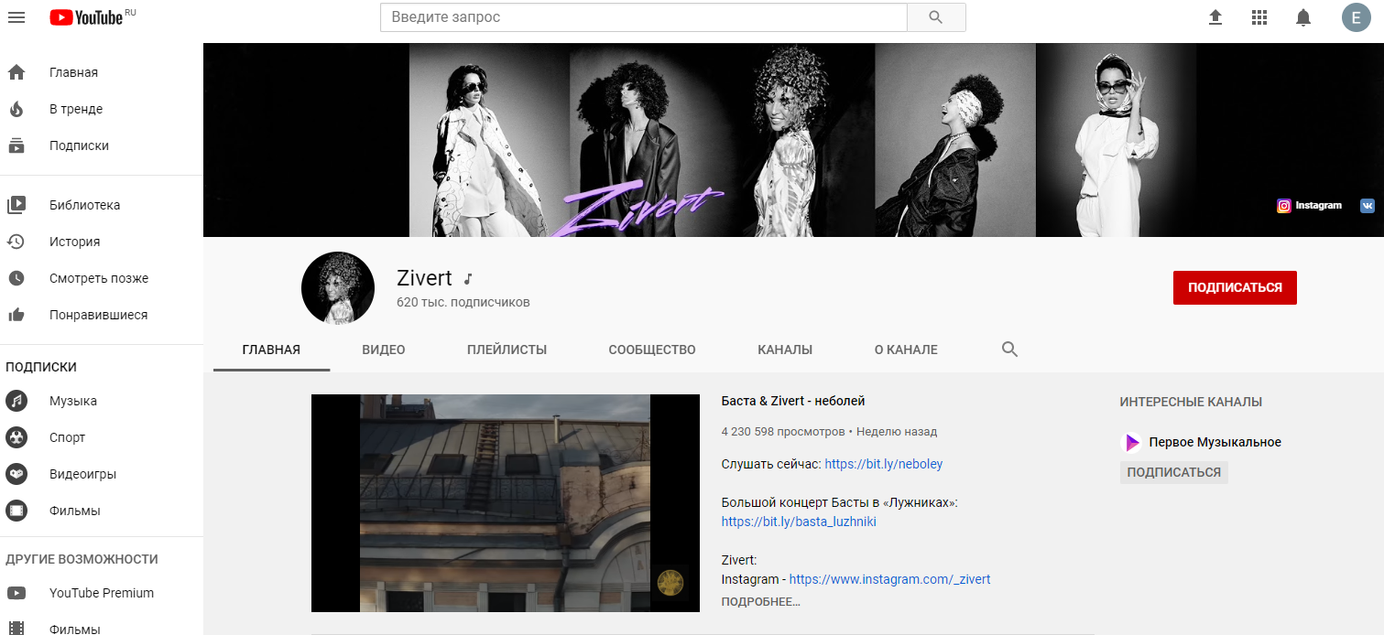Open the YouTube apps grid icon
Screen dimensions: 1384x635
tap(1259, 17)
